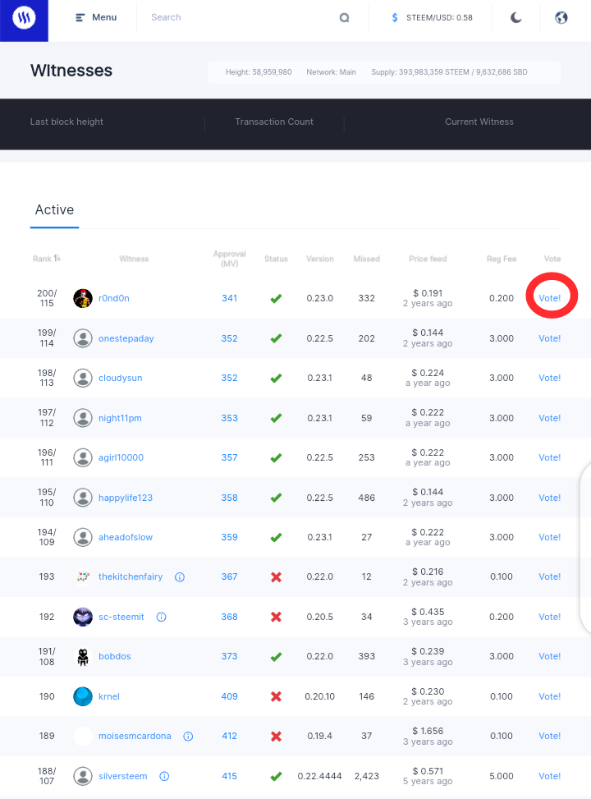This screenshot has height=799, width=591.
Task: Click aheadofslow default avatar icon
Action: (83, 537)
